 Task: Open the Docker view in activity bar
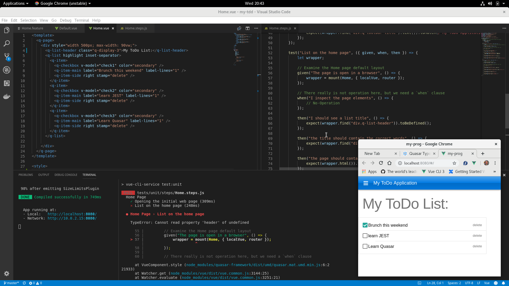click(x=7, y=96)
